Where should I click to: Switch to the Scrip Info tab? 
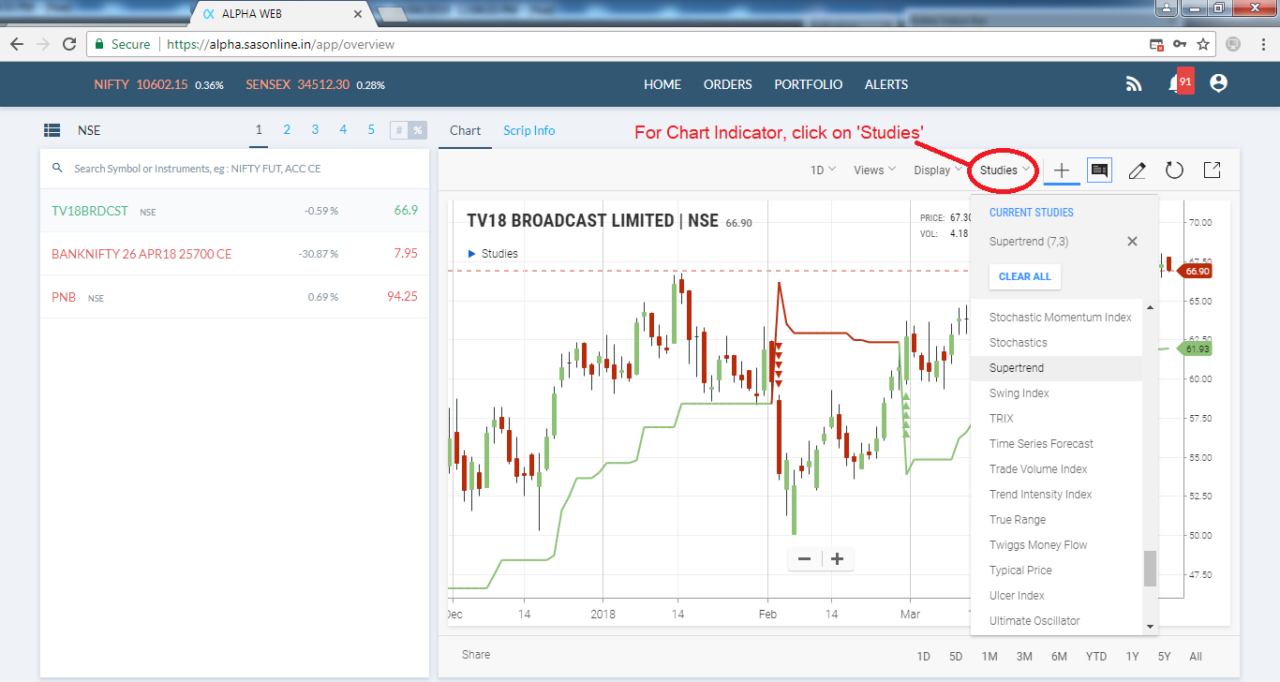[x=529, y=130]
